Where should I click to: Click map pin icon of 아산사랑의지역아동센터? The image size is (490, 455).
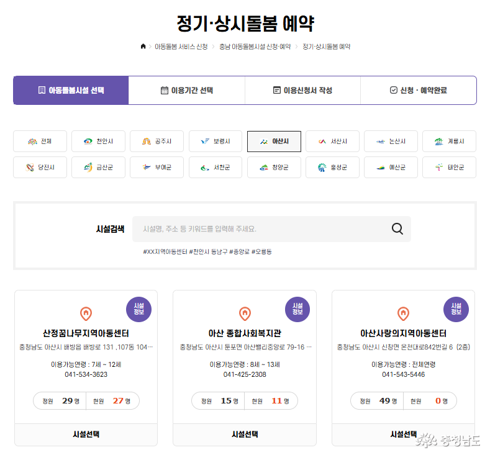pyautogui.click(x=404, y=313)
